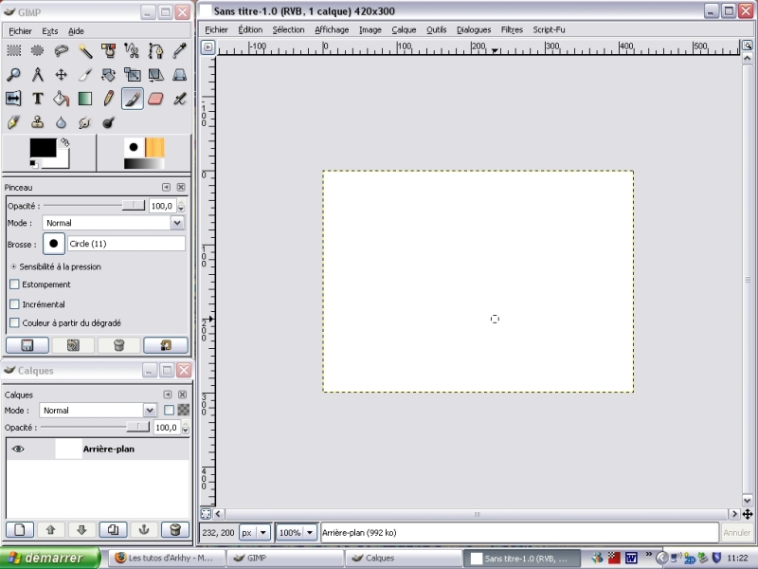Viewport: 758px width, 569px height.
Task: Select the Paintbrush tool
Action: point(132,99)
